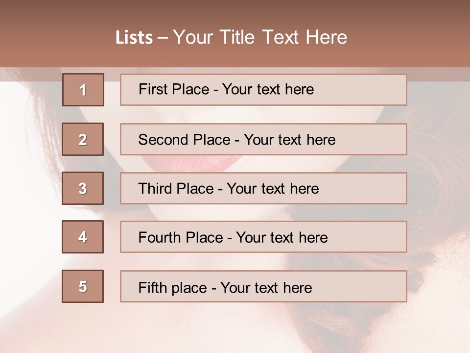The width and height of the screenshot is (470, 353).
Task: Click the words Title Text Here
Action: coord(283,37)
